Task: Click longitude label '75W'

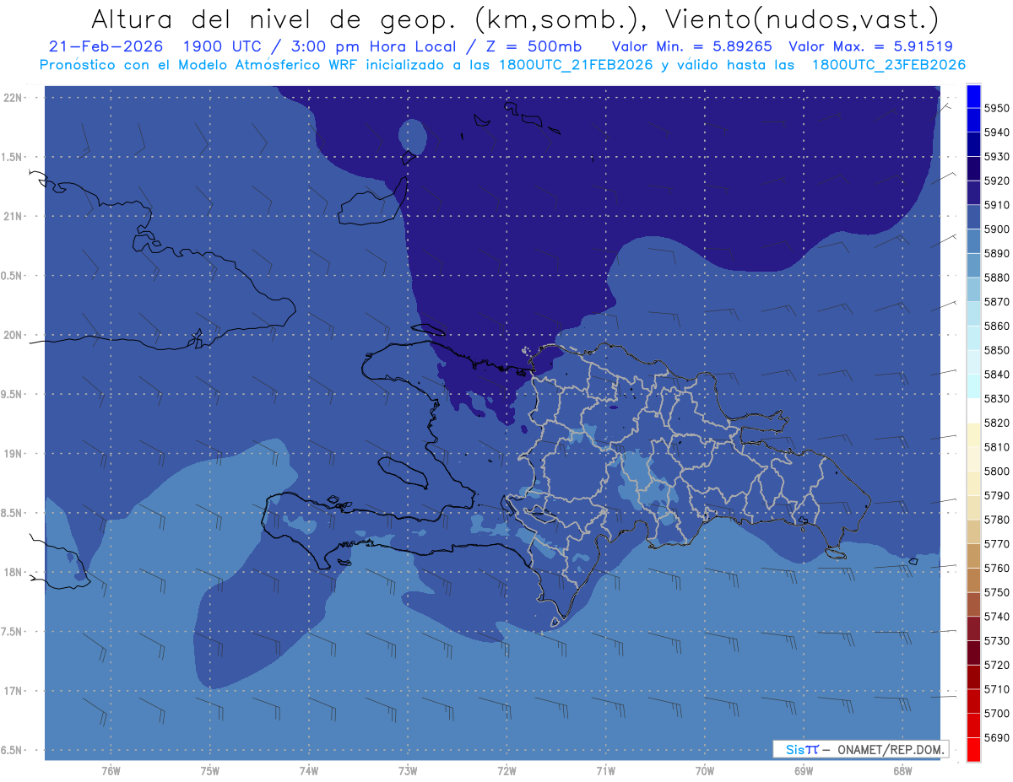Action: click(210, 770)
